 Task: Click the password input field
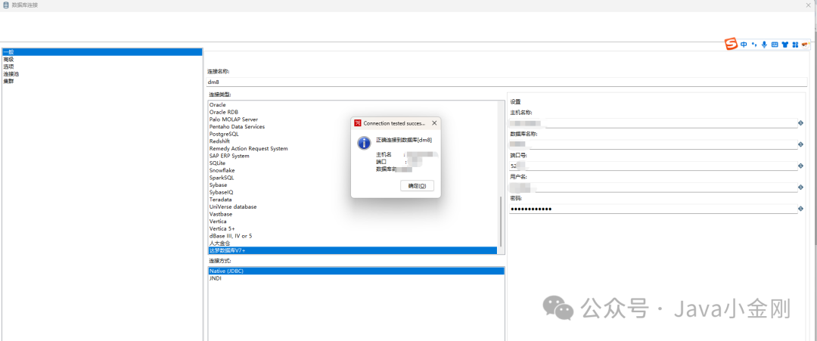(654, 209)
